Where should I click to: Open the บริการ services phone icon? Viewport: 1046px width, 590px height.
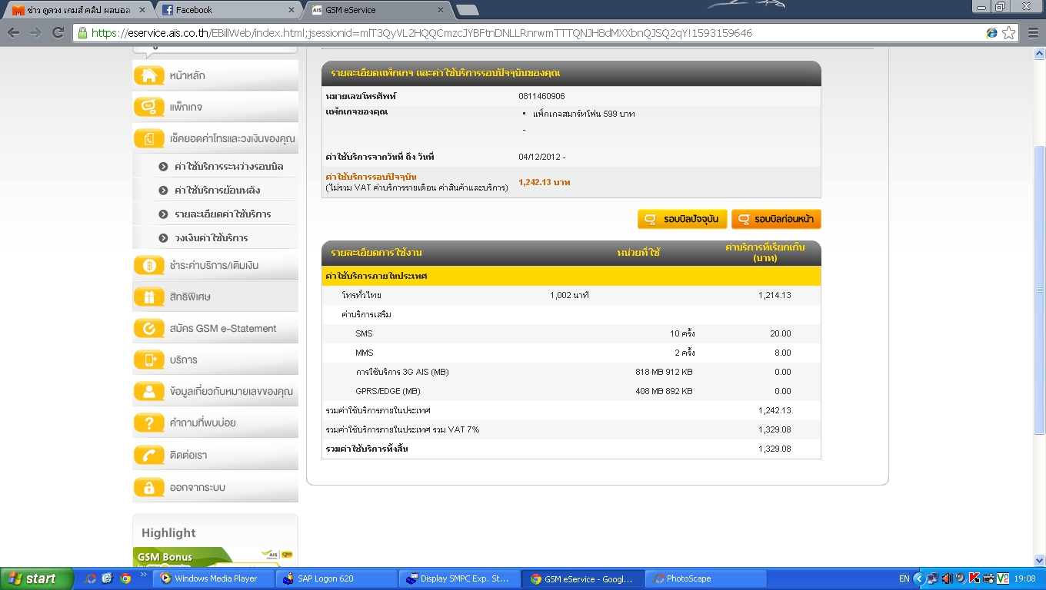click(148, 360)
